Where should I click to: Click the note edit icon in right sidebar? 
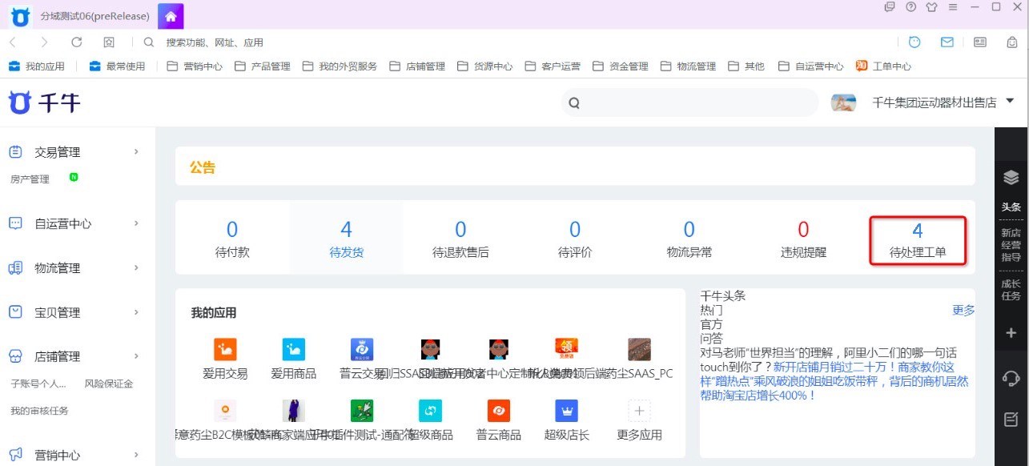click(x=1011, y=419)
